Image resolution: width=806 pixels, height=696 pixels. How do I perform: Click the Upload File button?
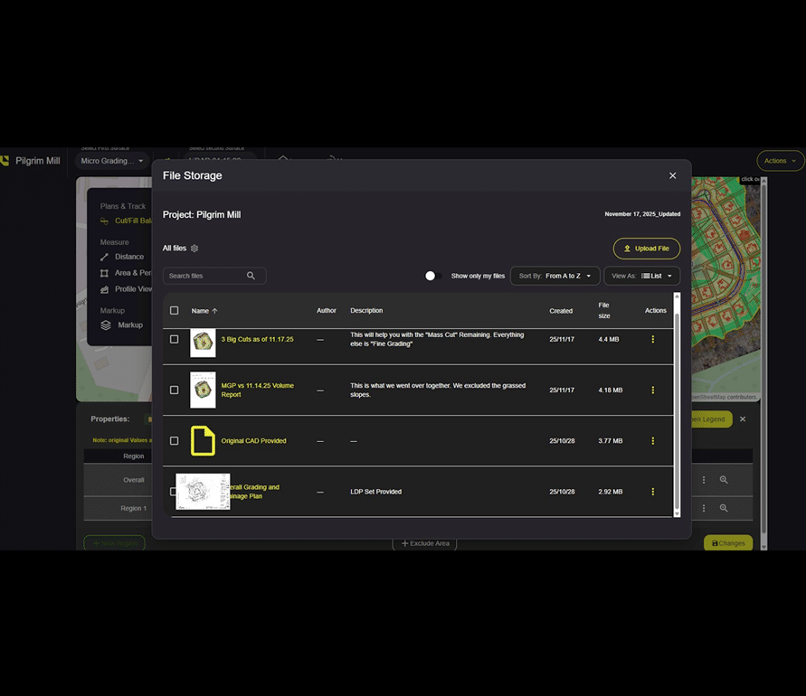646,248
